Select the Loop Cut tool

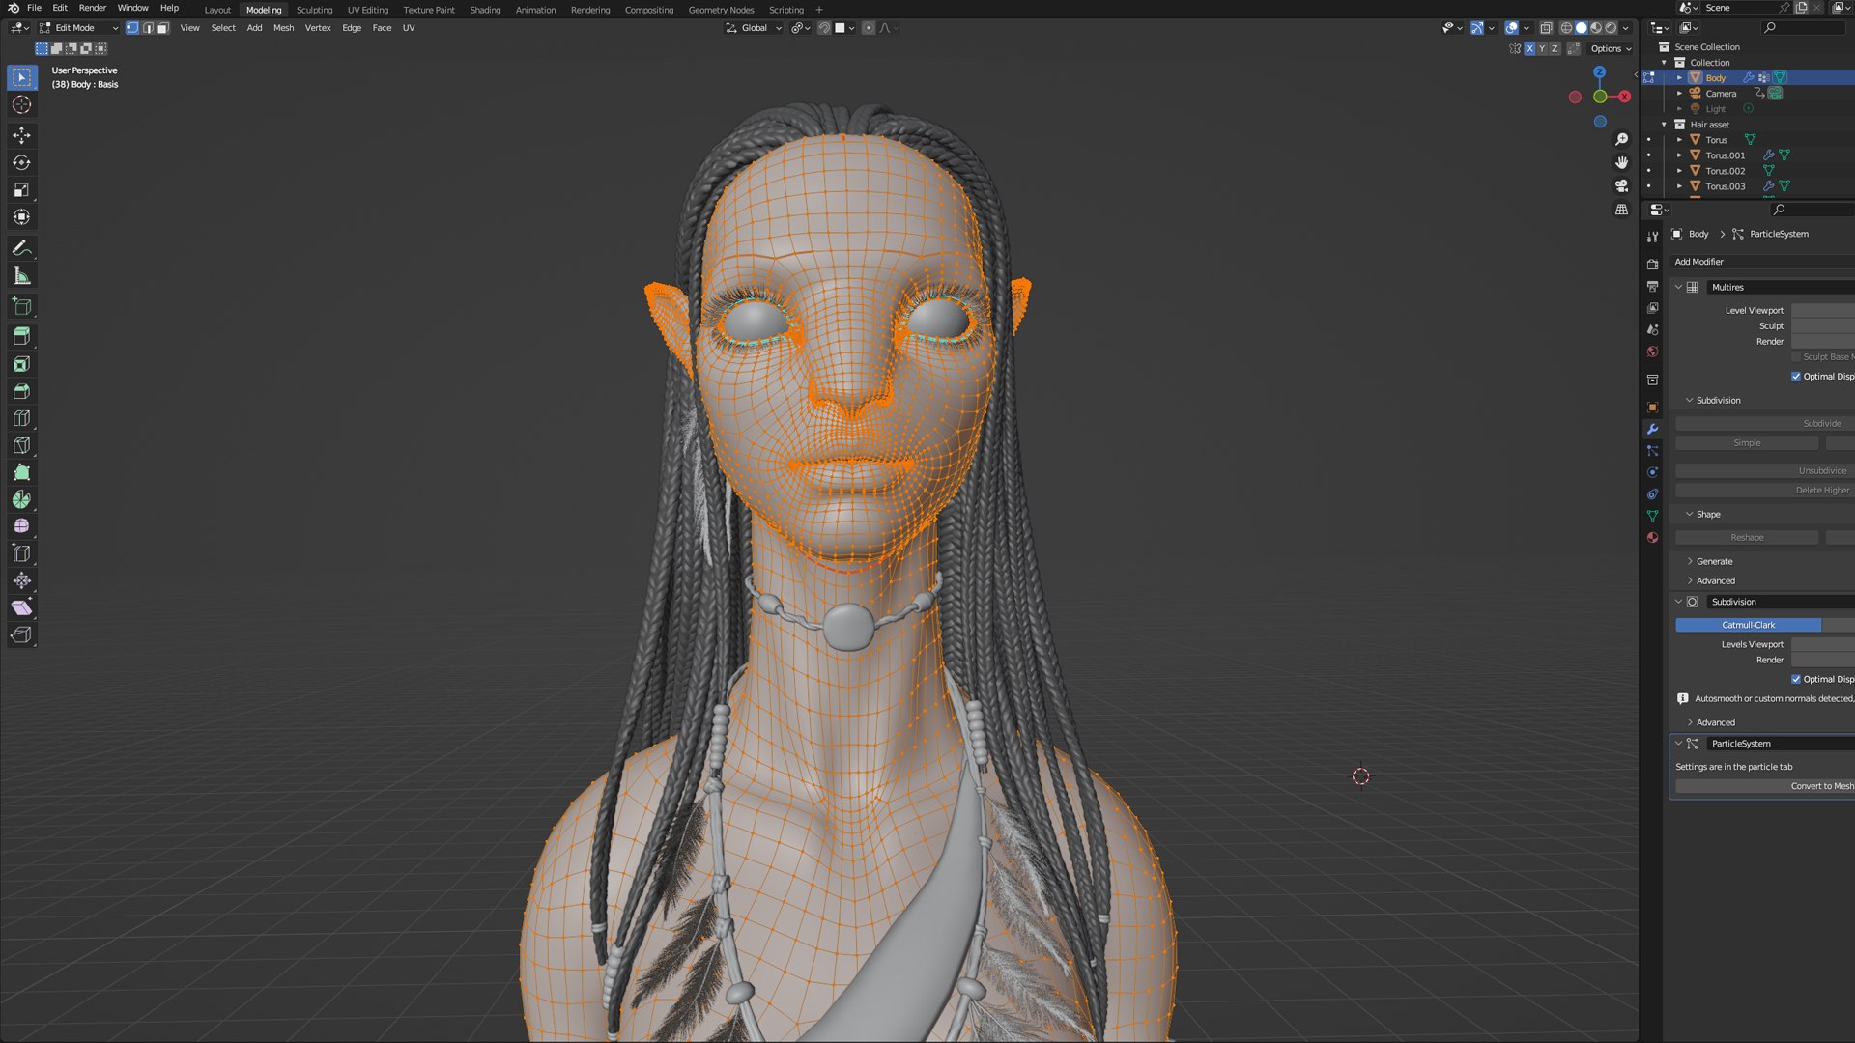(x=21, y=418)
